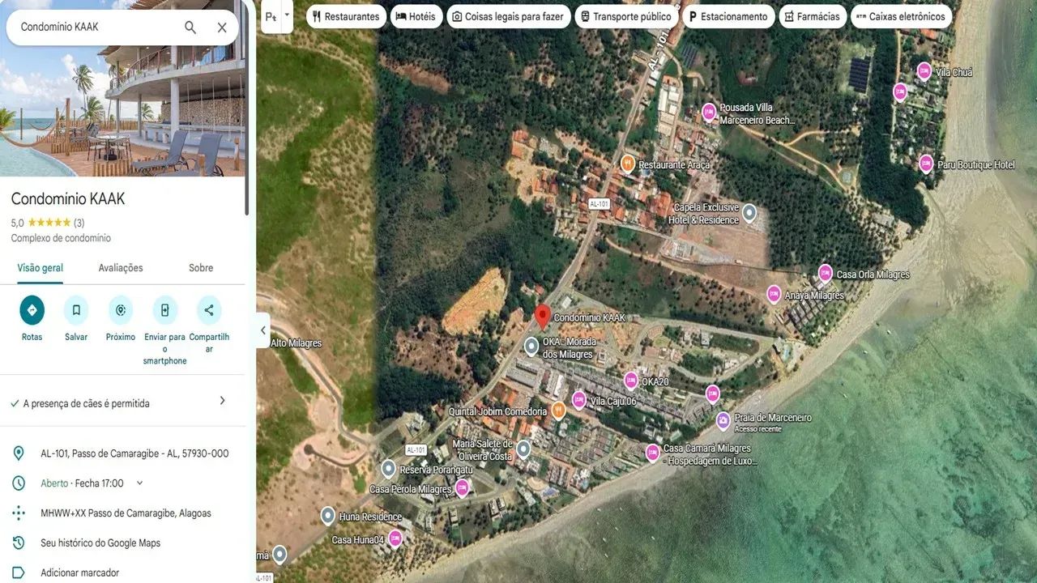Viewport: 1037px width, 583px height.
Task: Click Capela Exclusive Hotel & Residence pin
Action: click(749, 213)
